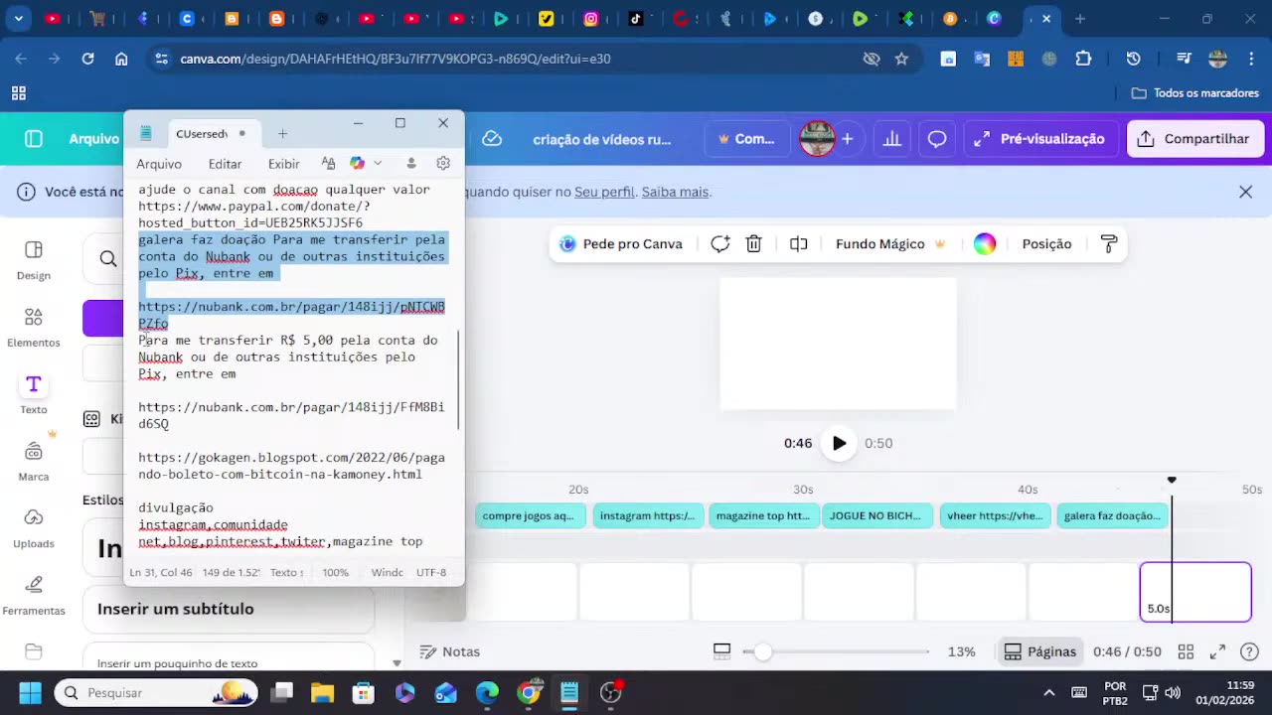
Task: Click the Fundo Mágico button
Action: pyautogui.click(x=890, y=244)
